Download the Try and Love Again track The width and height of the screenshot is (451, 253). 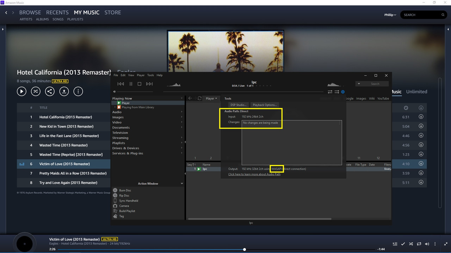pyautogui.click(x=421, y=182)
